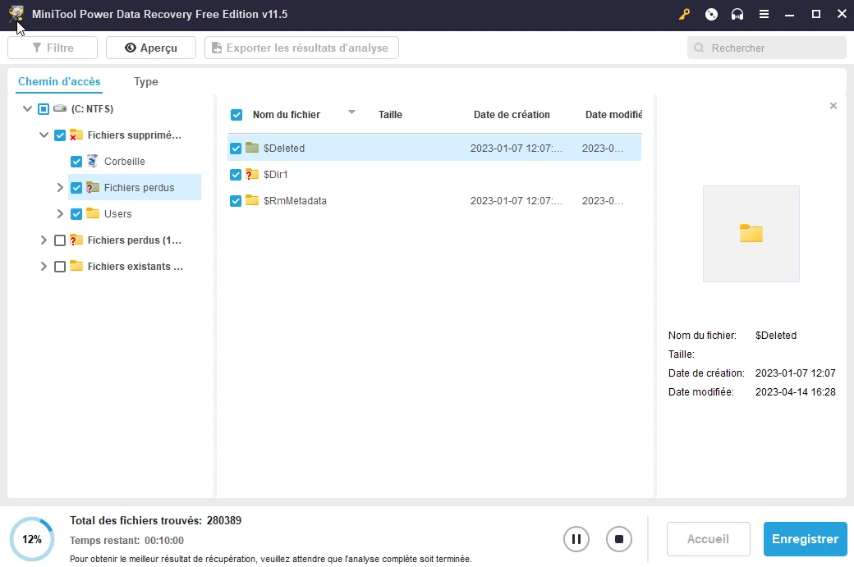854x567 pixels.
Task: Click Exporter les résultats d'analyse
Action: pos(301,48)
